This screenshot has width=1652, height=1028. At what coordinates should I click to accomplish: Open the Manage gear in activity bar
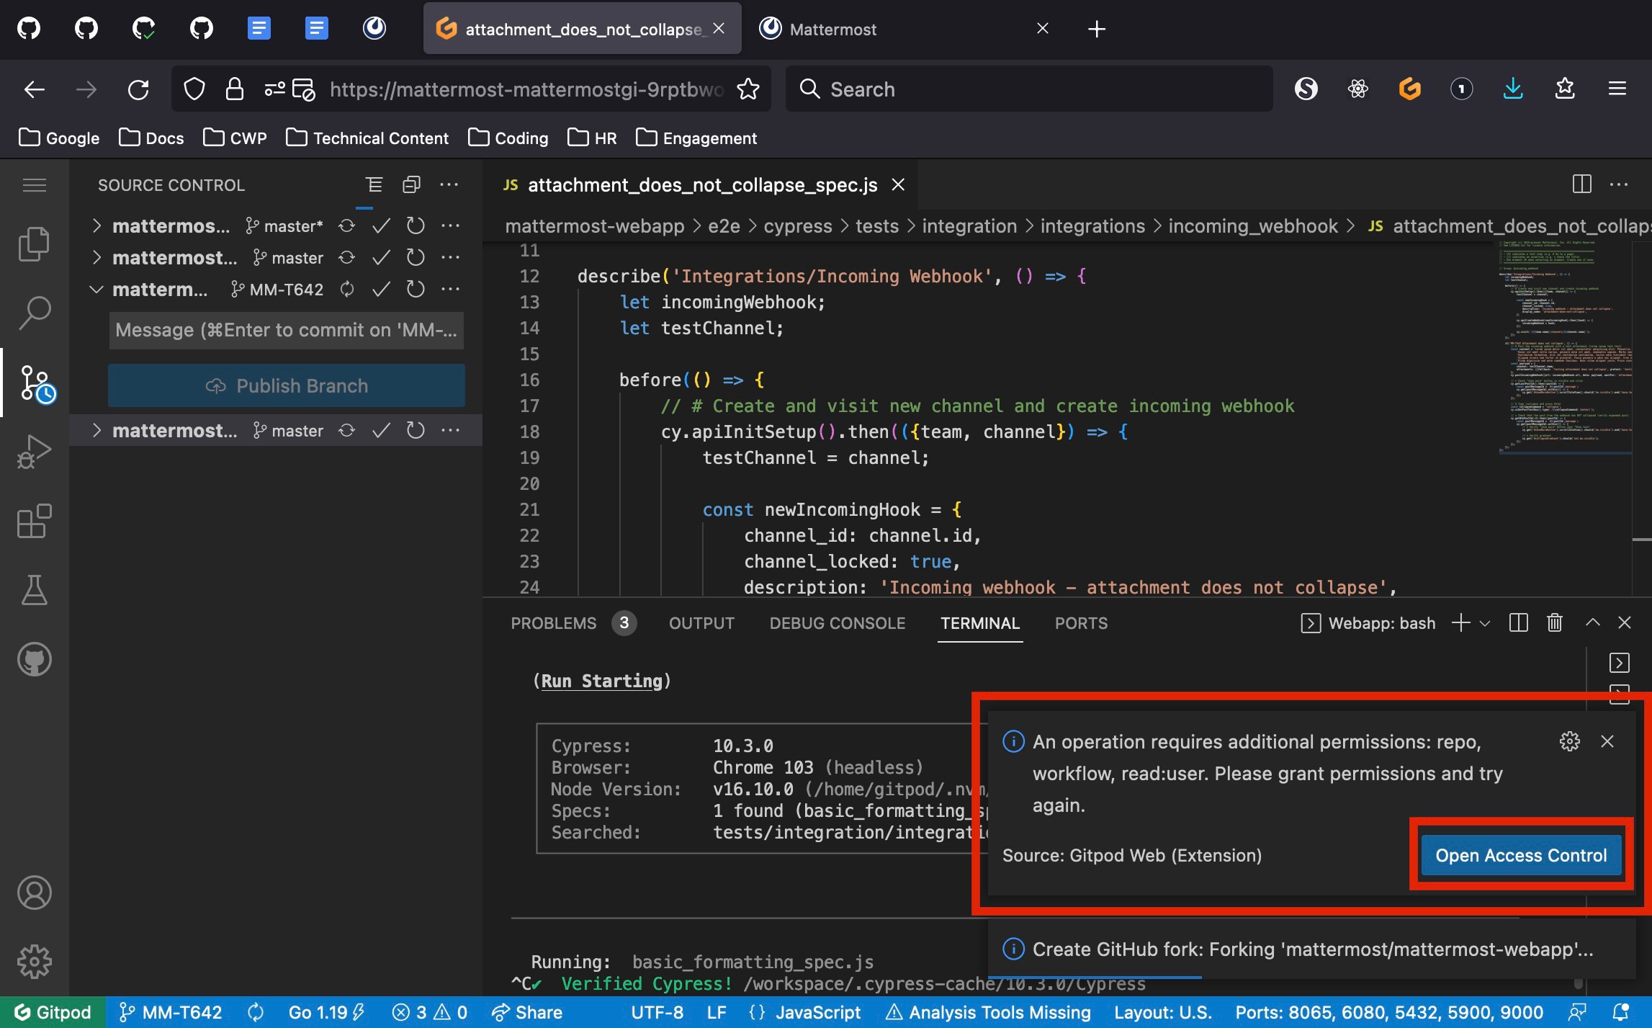(x=34, y=962)
